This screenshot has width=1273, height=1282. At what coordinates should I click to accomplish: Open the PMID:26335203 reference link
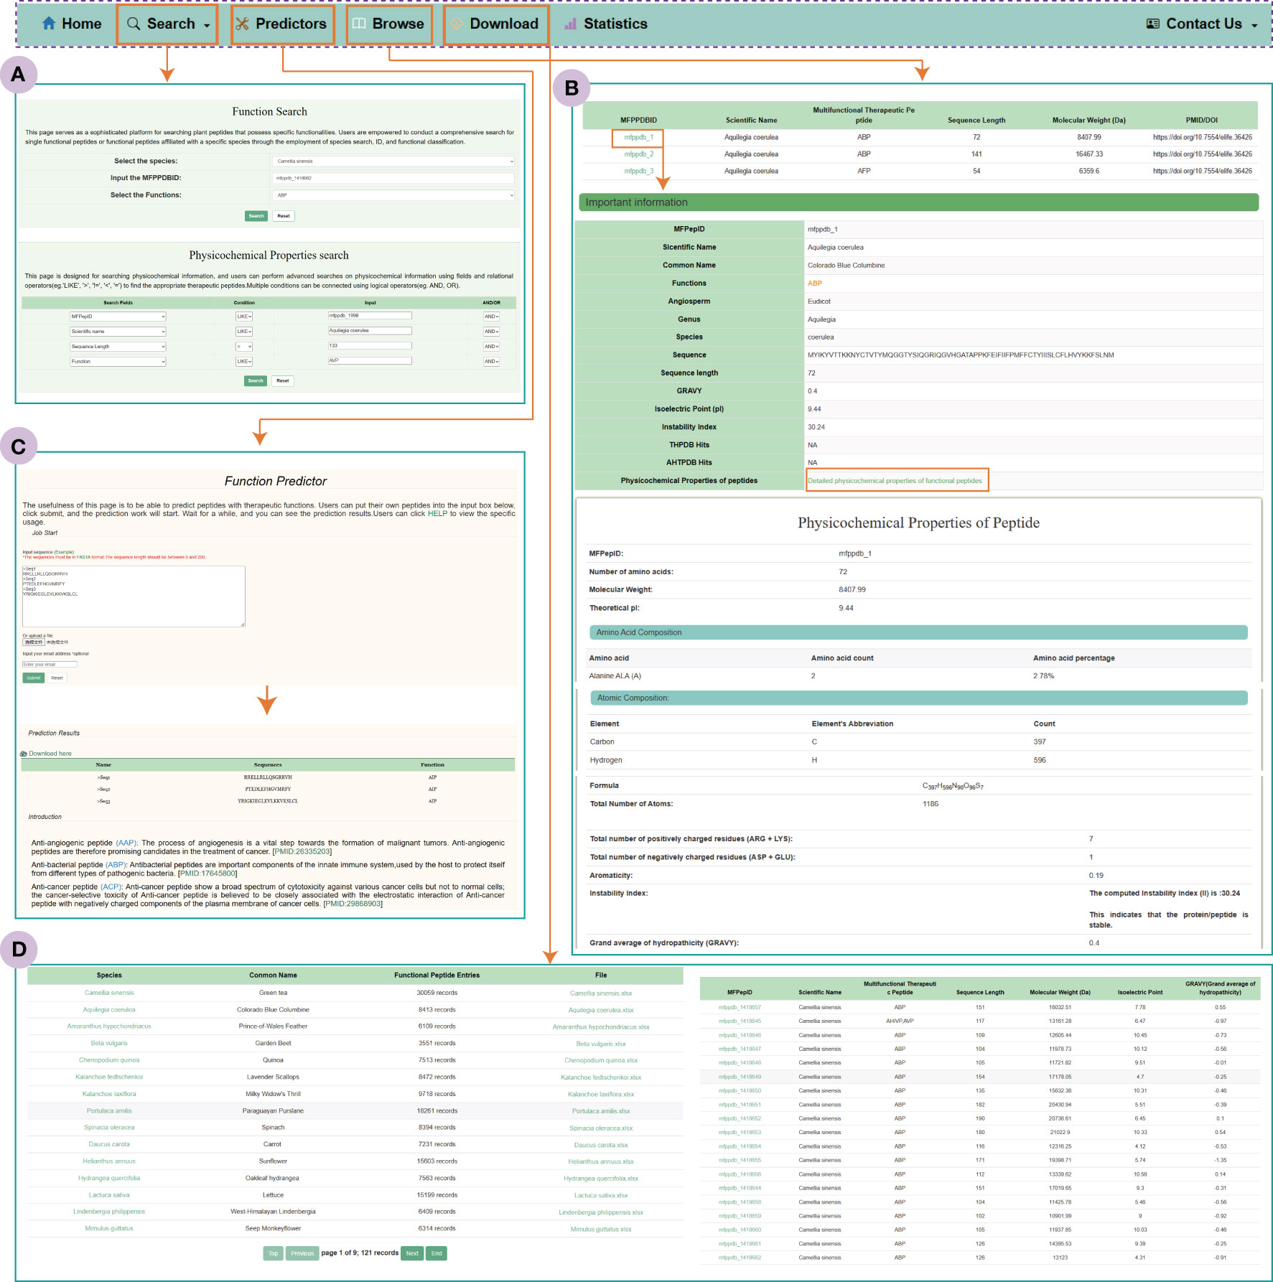(302, 852)
